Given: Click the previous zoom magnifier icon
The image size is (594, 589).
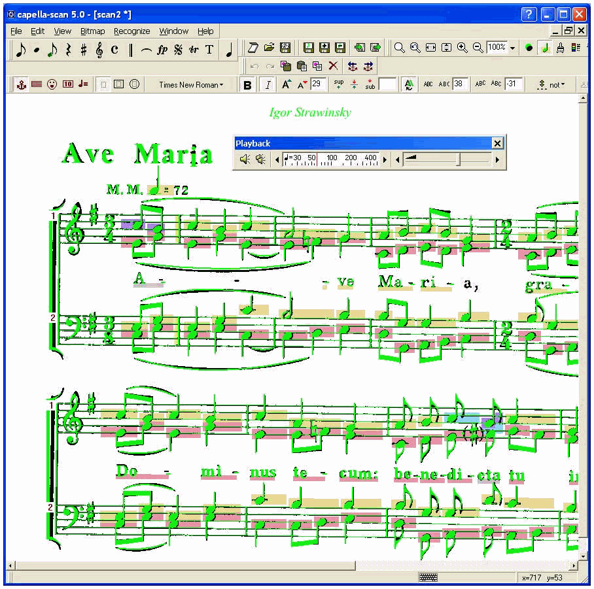Looking at the screenshot, I should pyautogui.click(x=415, y=48).
